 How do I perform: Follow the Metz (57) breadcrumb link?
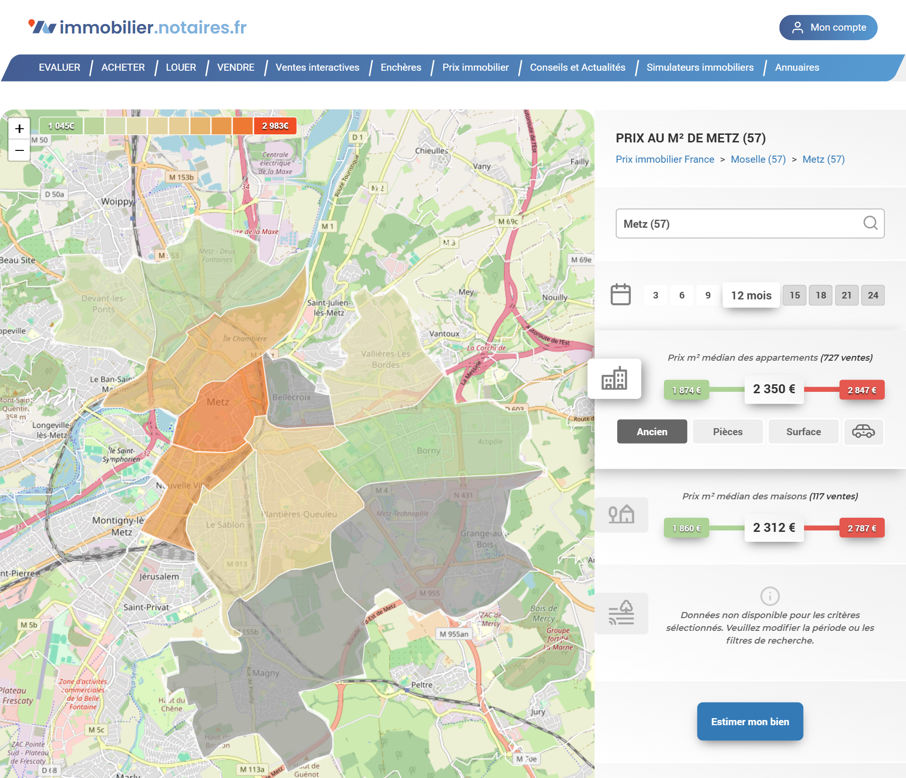(x=823, y=159)
